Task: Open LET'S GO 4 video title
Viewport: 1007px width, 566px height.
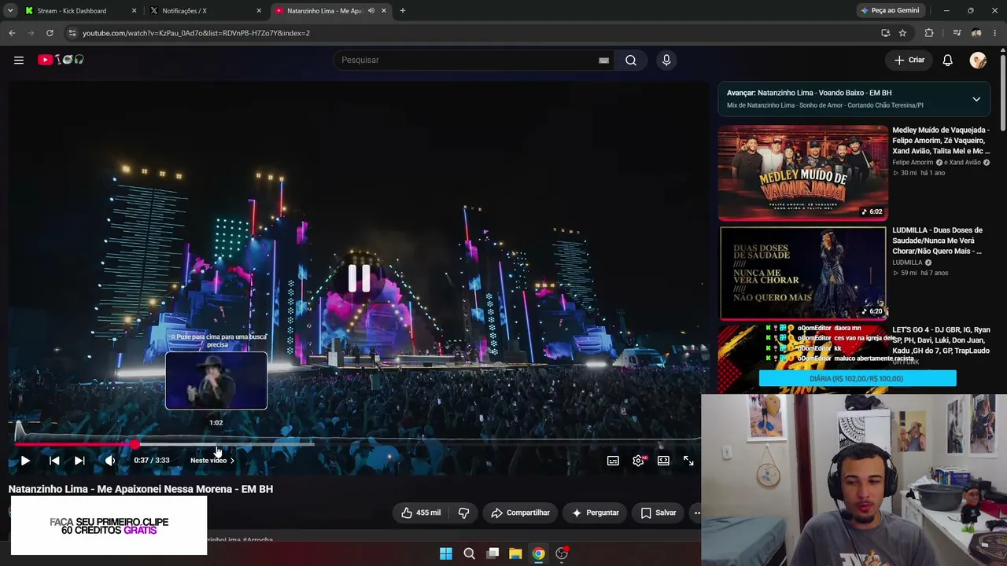Action: (941, 340)
